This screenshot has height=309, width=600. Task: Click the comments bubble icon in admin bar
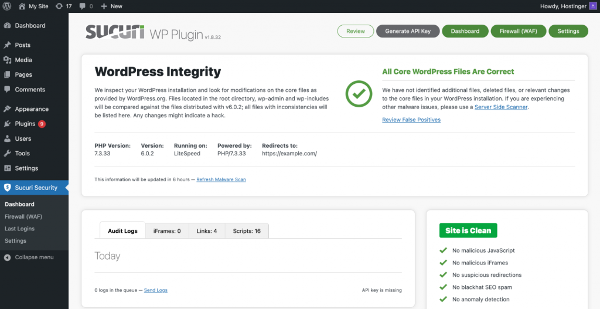(x=82, y=6)
